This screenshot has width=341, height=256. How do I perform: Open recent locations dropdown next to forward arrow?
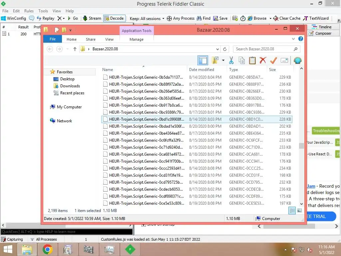click(67, 49)
